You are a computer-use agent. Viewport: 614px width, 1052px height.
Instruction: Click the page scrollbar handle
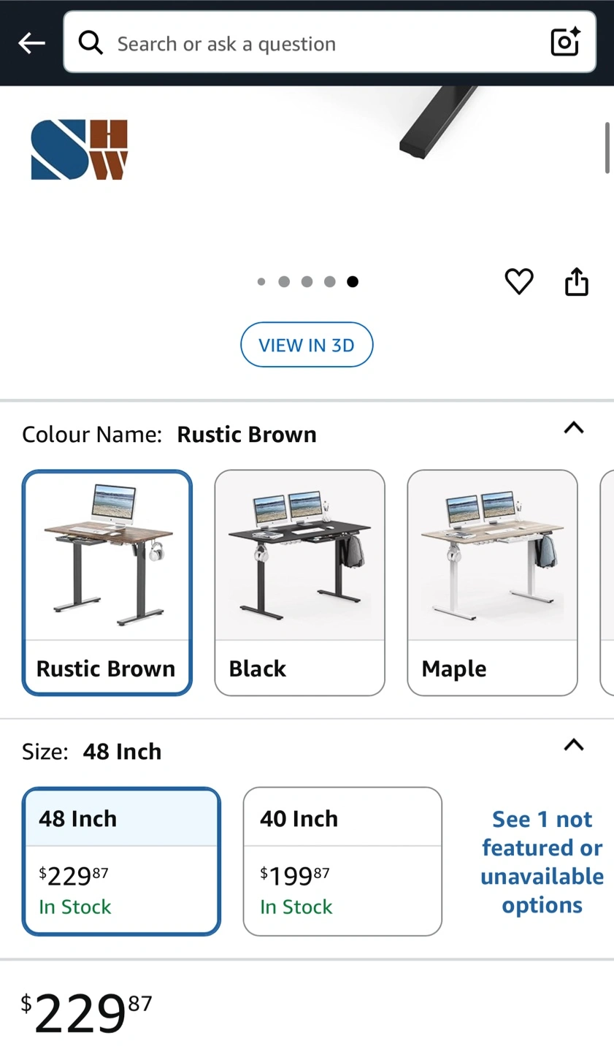click(x=607, y=148)
